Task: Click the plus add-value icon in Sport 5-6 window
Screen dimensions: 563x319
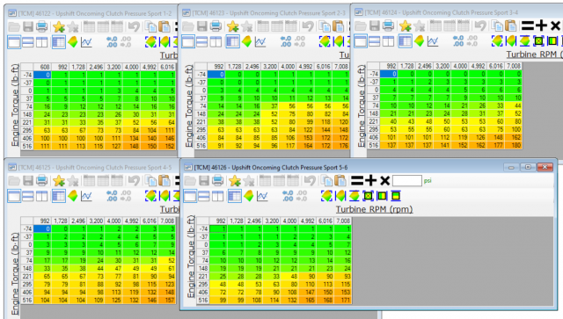Action: (370, 180)
